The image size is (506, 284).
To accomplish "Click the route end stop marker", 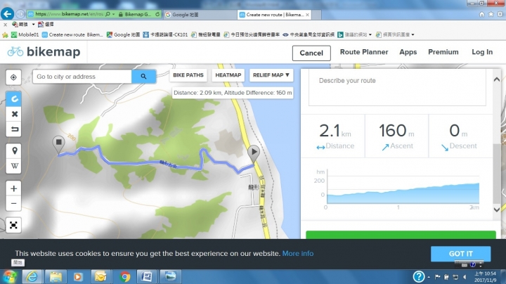I will 58,145.
